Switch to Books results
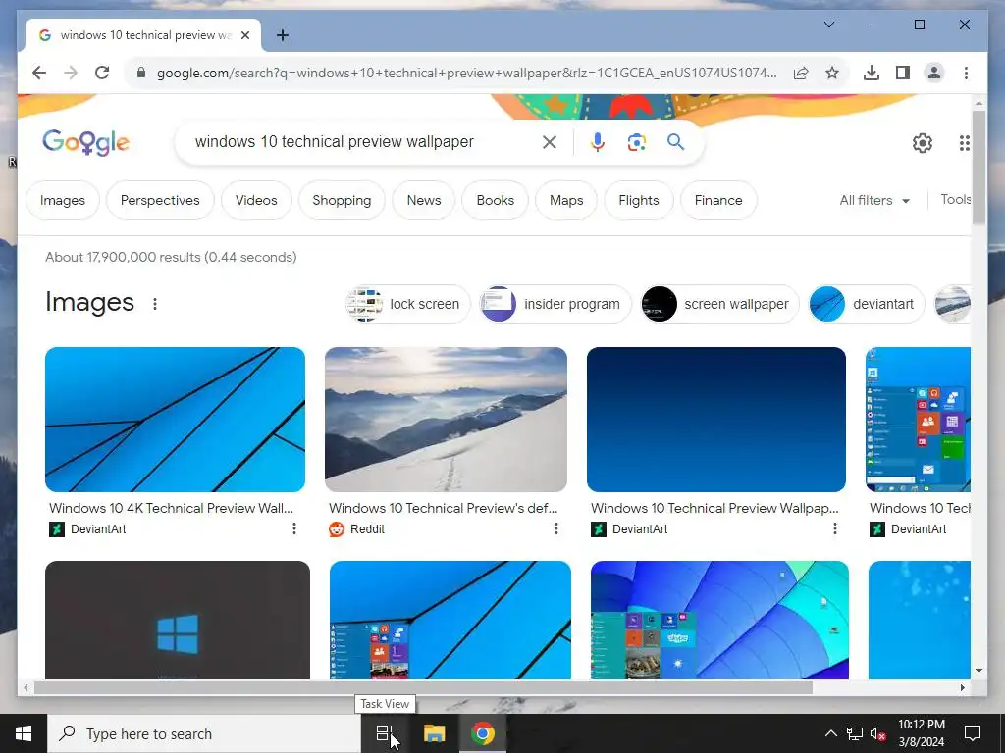 (495, 200)
